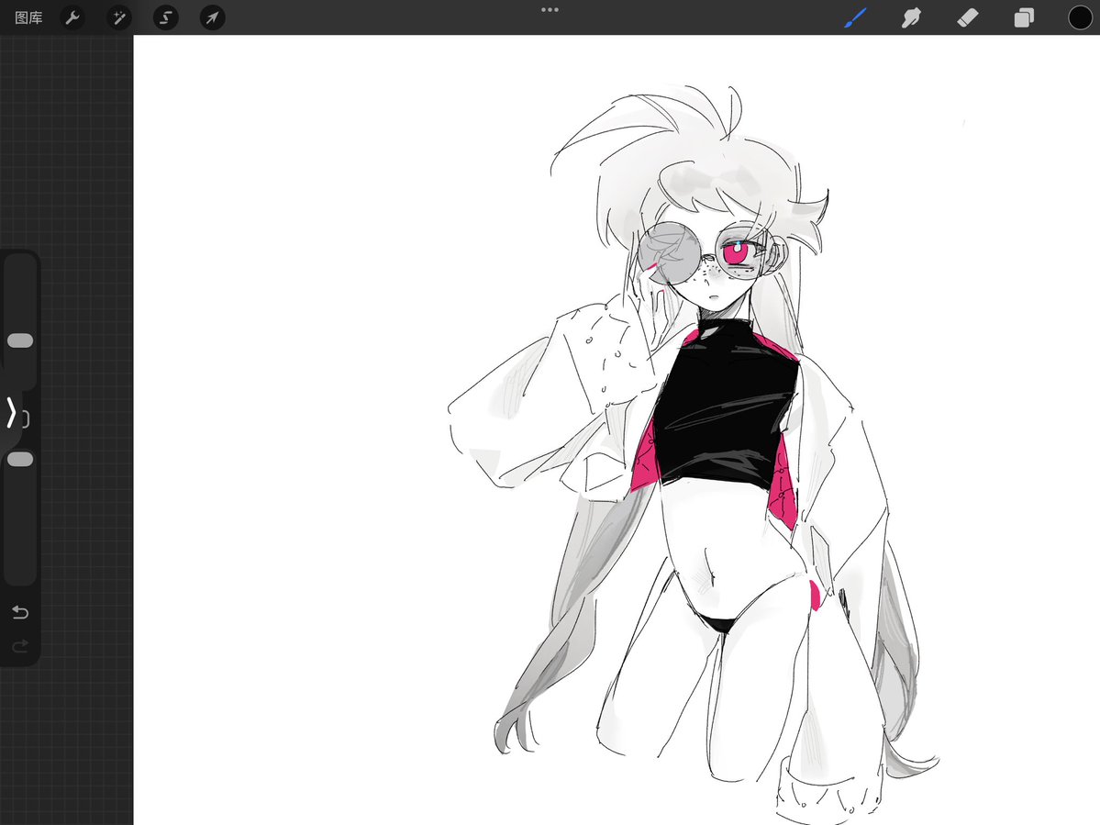
Task: Open the Layers panel
Action: click(1023, 17)
